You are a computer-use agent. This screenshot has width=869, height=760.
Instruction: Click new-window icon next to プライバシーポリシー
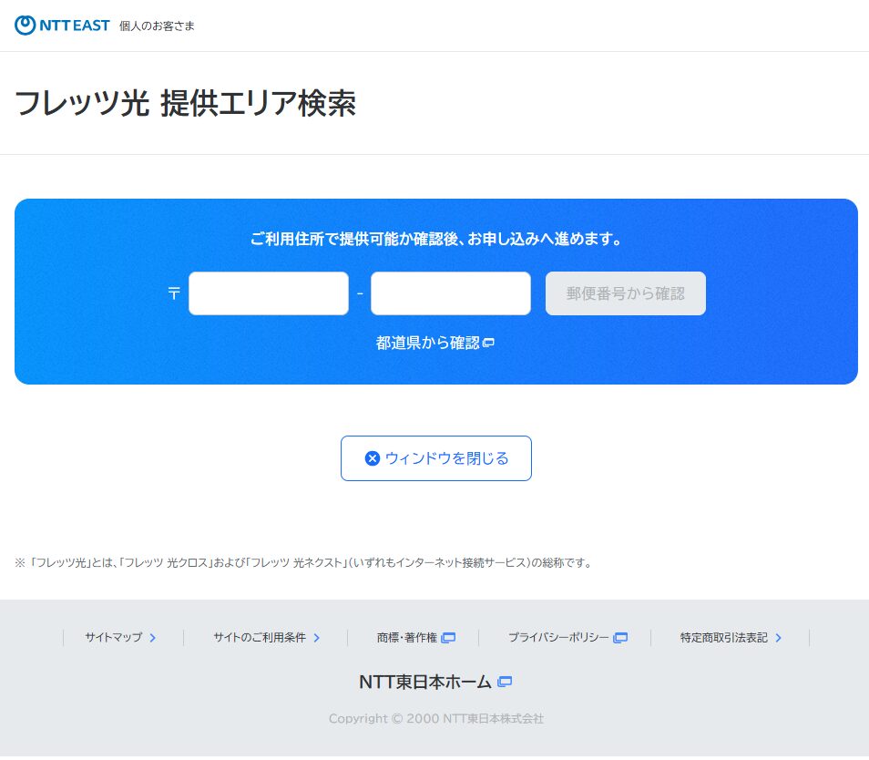pos(620,638)
